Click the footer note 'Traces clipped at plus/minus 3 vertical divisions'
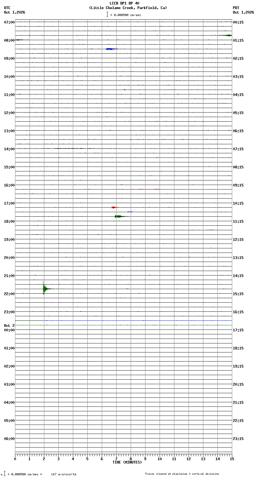 point(182,474)
